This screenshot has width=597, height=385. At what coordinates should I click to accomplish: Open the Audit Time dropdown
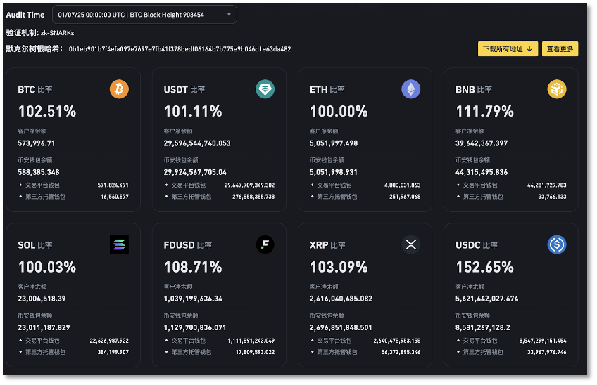point(144,15)
